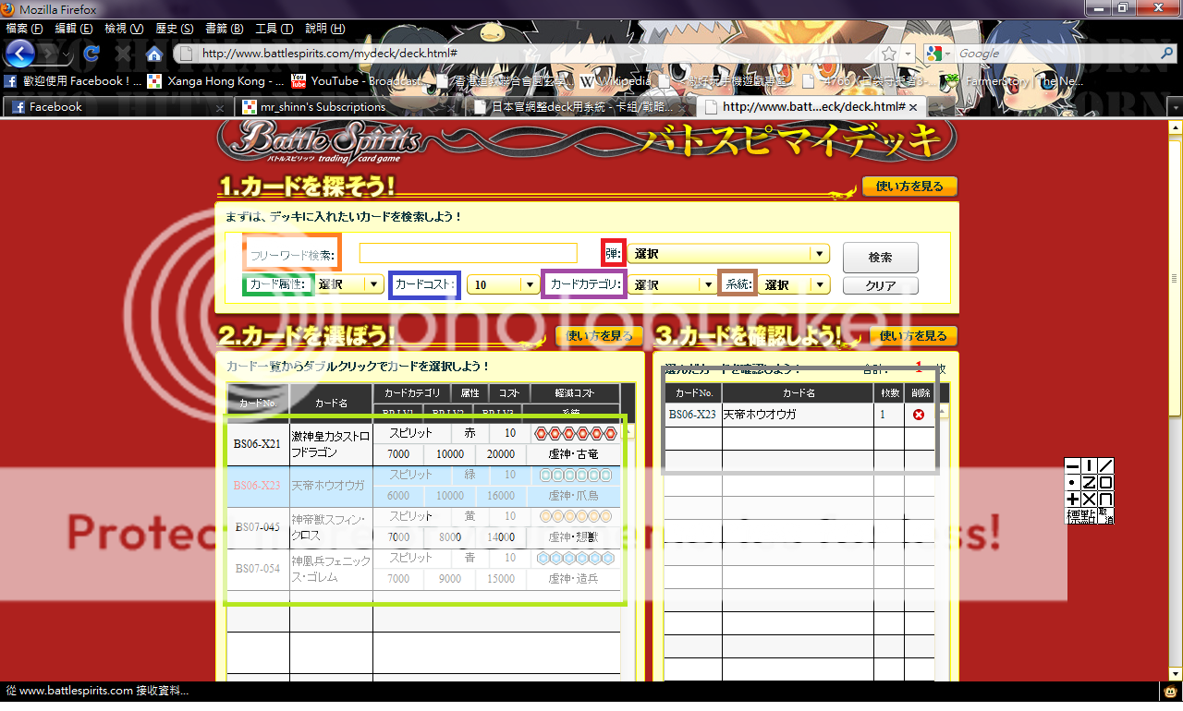Select the Z-shaped stroke on the input pad
This screenshot has width=1183, height=711.
[x=1089, y=482]
